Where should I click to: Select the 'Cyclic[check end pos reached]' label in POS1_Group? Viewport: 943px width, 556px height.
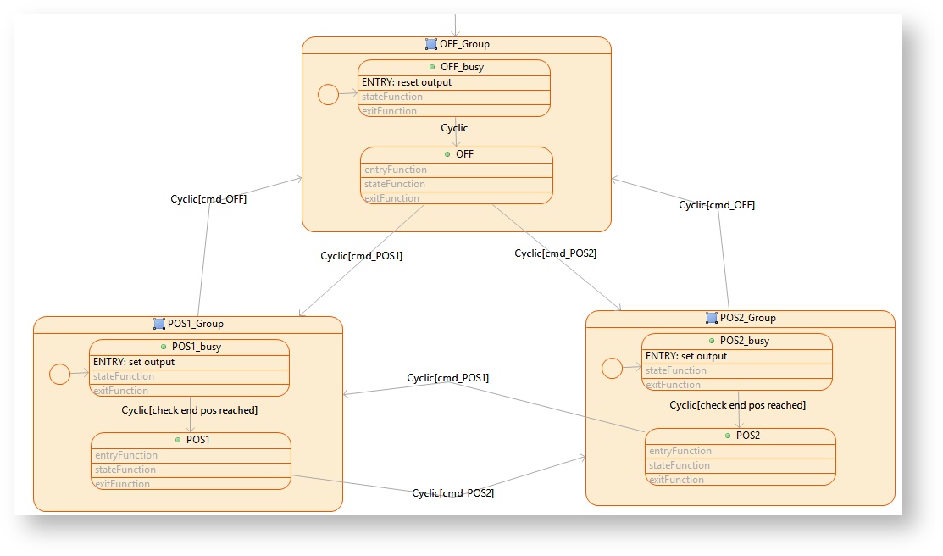[x=190, y=410]
